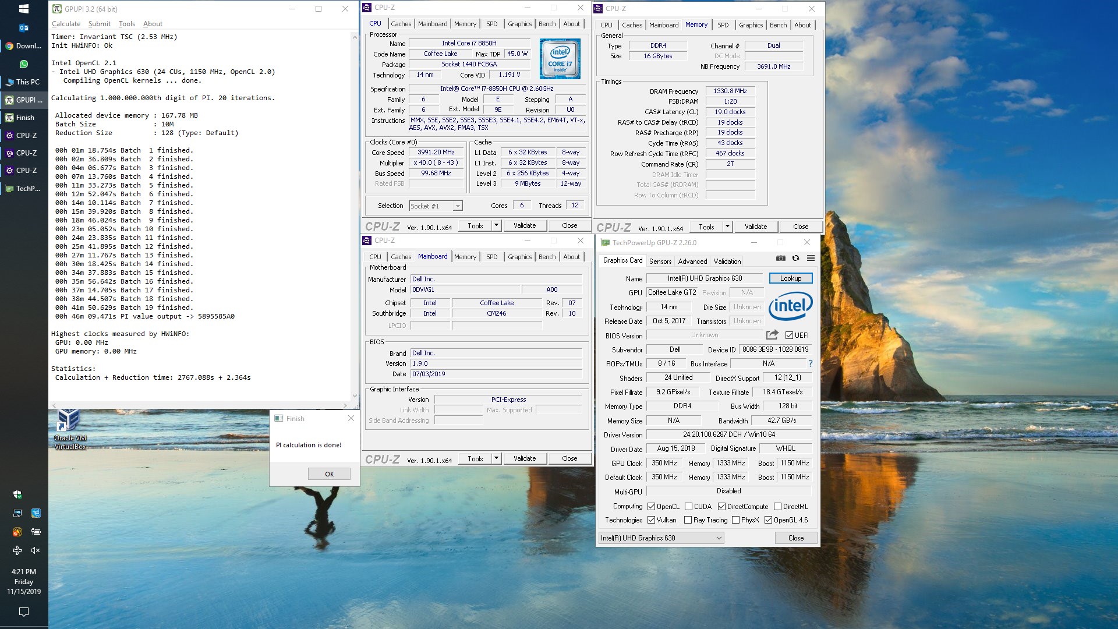Expand Tools arrow in CPU-Z CPU window
The height and width of the screenshot is (629, 1118).
pyautogui.click(x=496, y=225)
